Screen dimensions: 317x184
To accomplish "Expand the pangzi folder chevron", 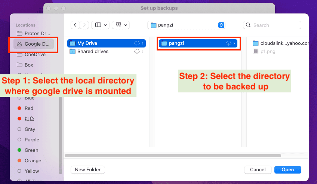I will pyautogui.click(x=234, y=43).
